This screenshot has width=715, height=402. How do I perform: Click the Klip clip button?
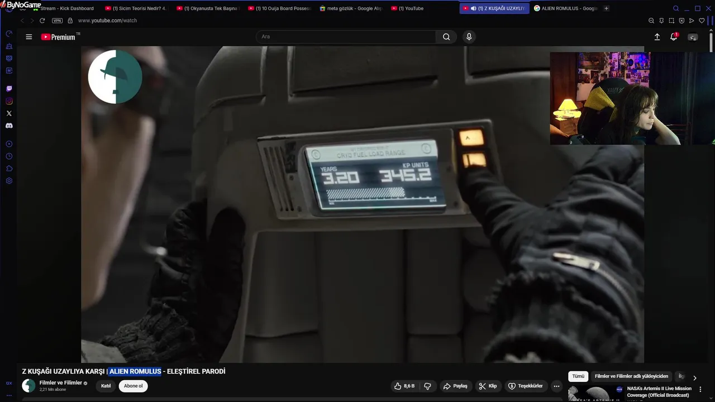(488, 386)
